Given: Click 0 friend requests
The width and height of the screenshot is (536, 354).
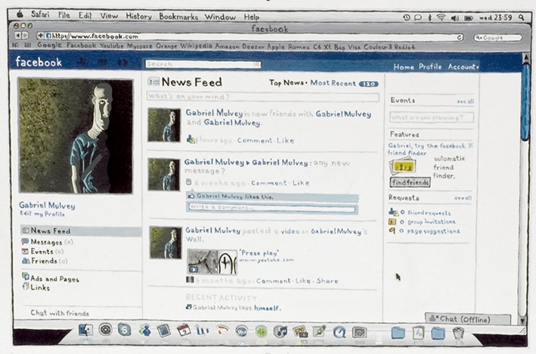Looking at the screenshot, I should coord(425,213).
